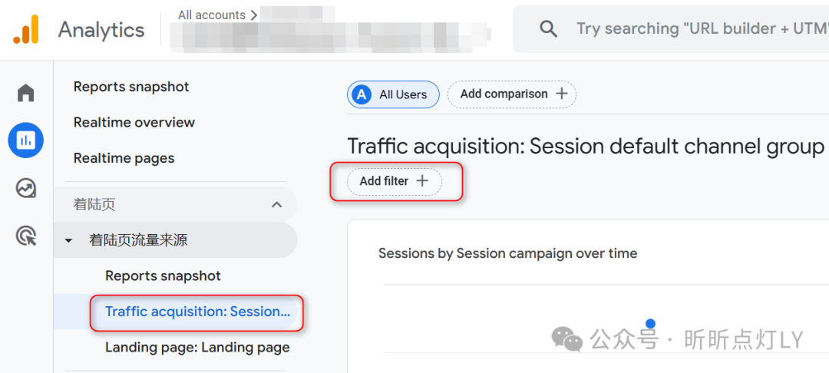Image resolution: width=829 pixels, height=373 pixels.
Task: Click the plus icon in Add comparison
Action: click(x=561, y=94)
